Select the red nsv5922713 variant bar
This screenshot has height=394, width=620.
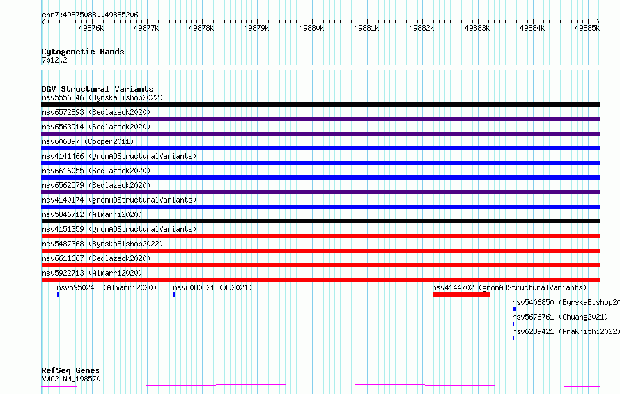tap(321, 280)
